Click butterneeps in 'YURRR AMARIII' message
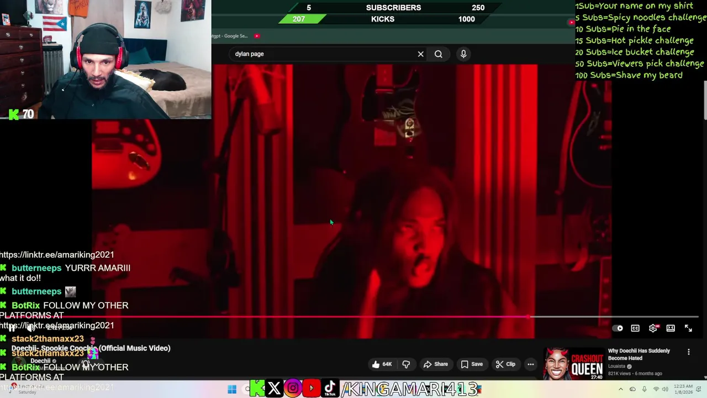 (x=36, y=268)
